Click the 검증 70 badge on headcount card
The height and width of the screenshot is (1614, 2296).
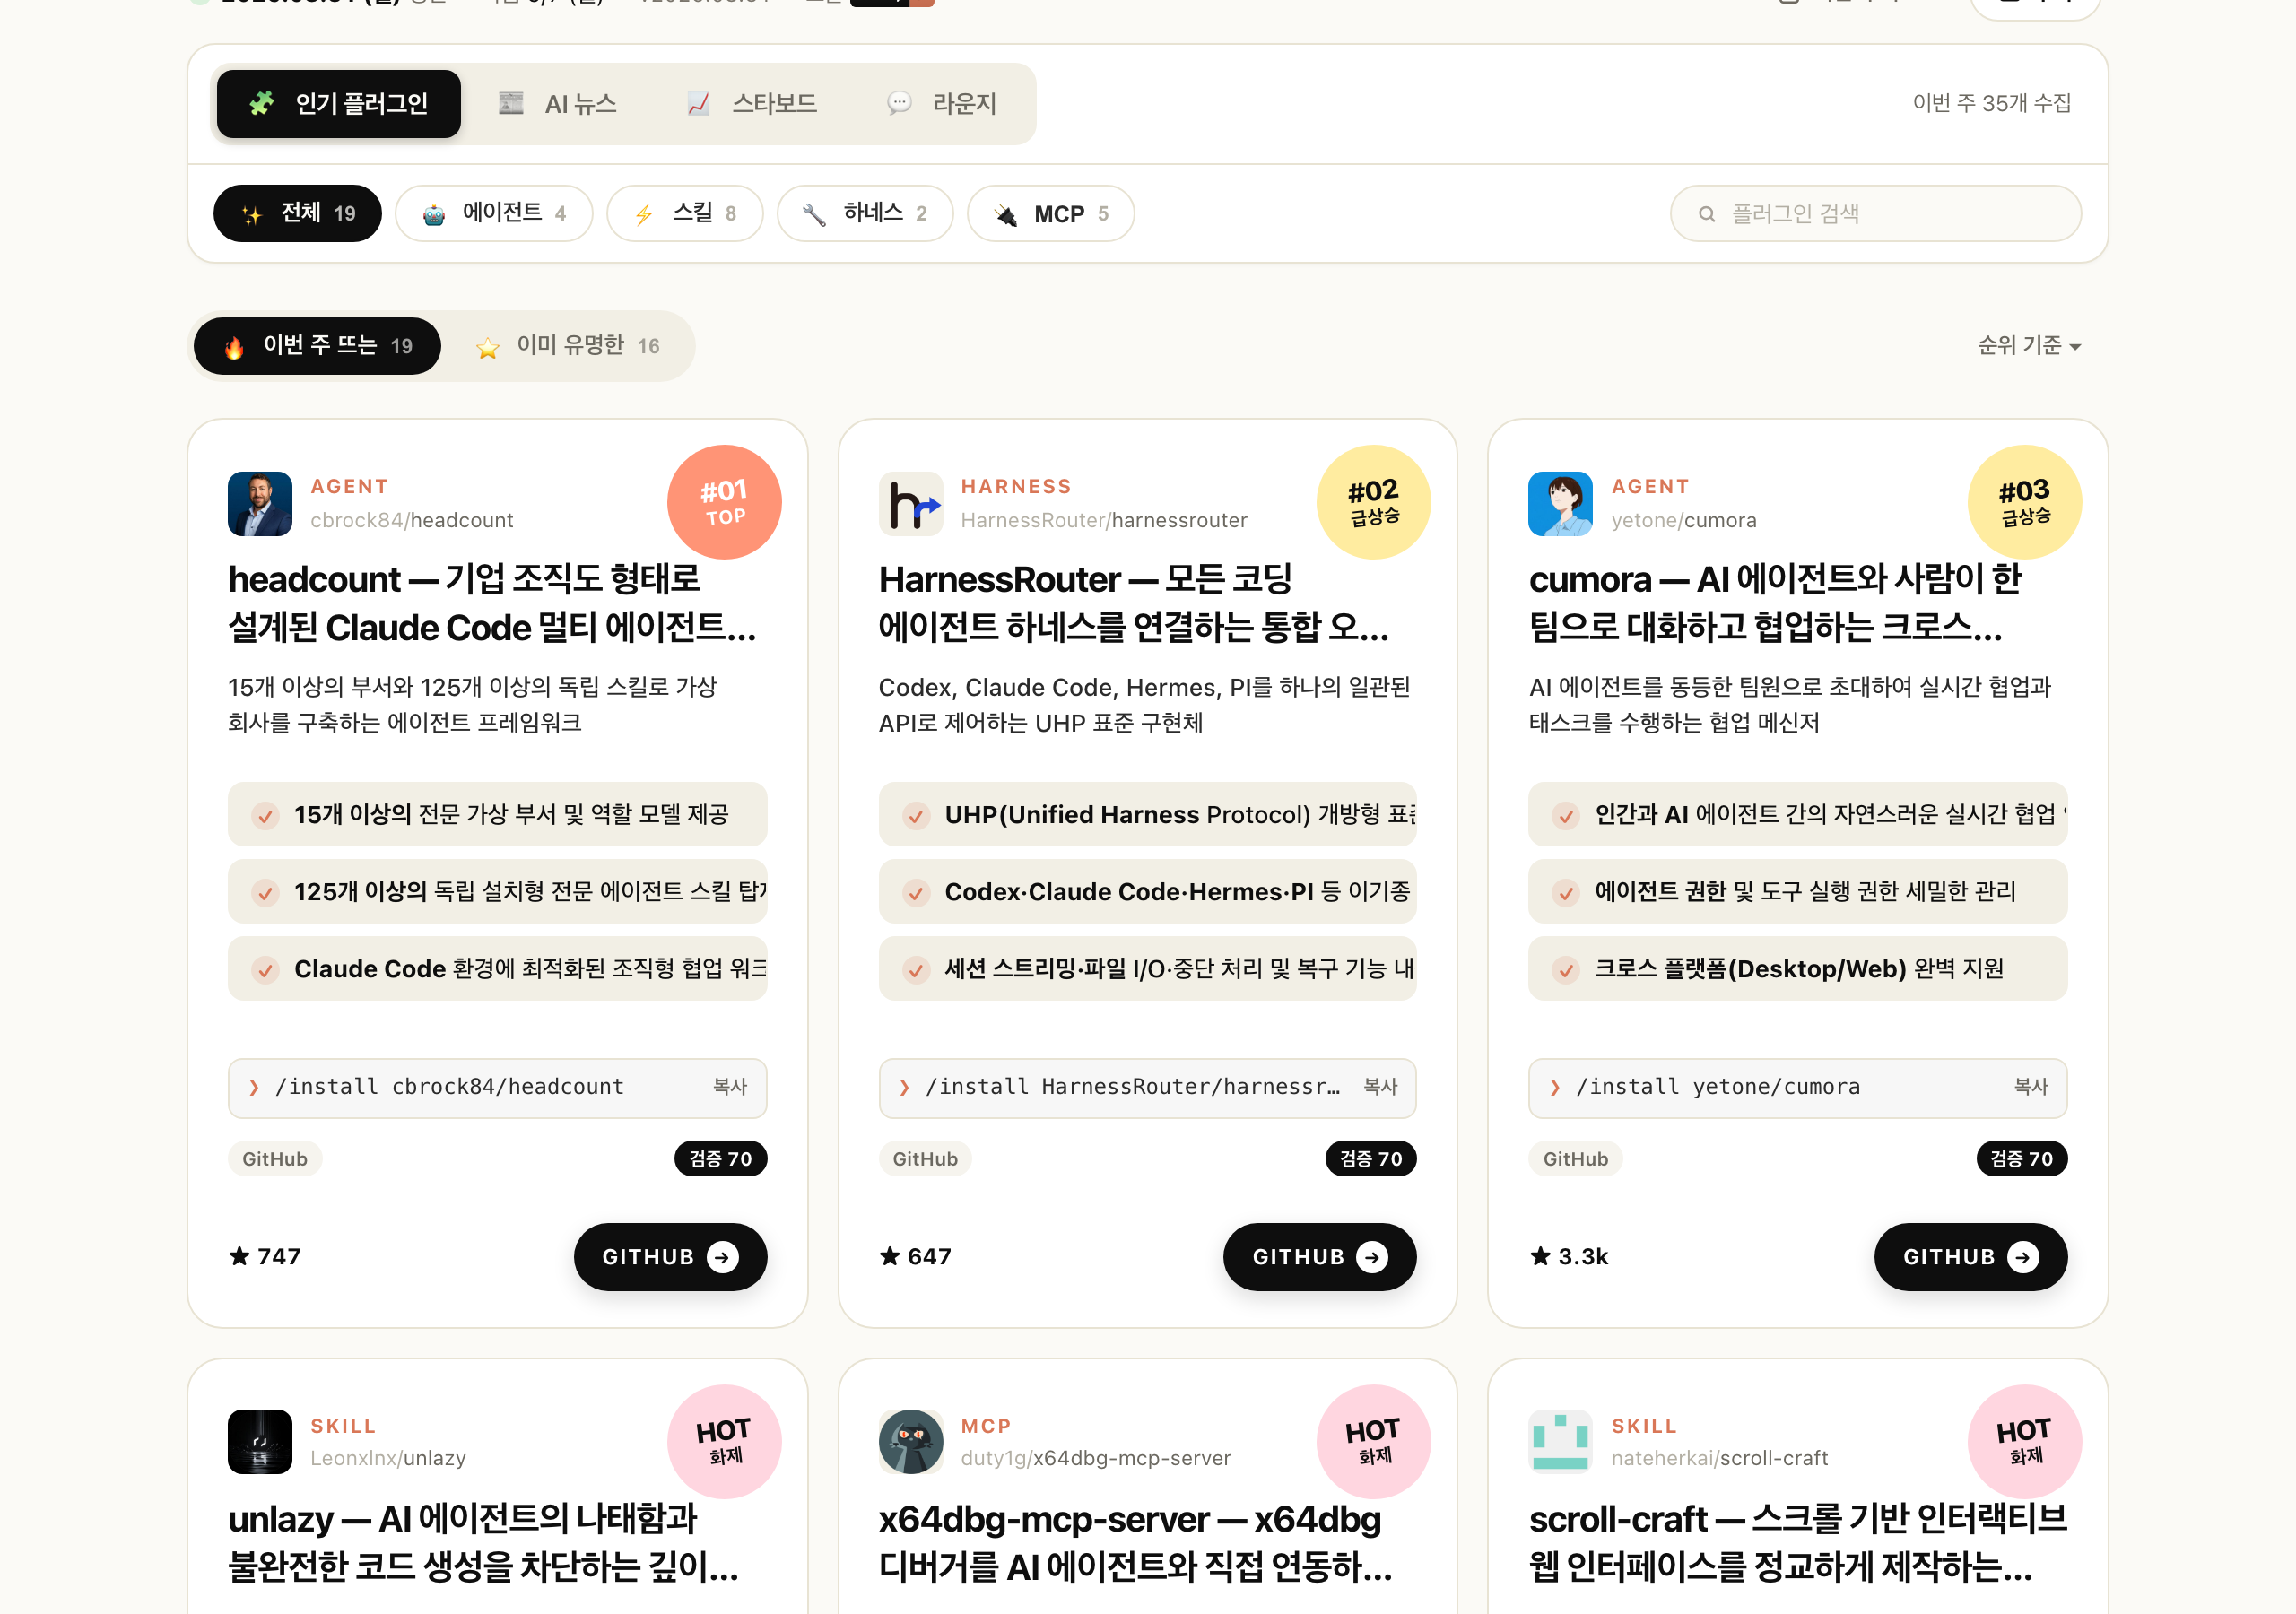(x=721, y=1159)
